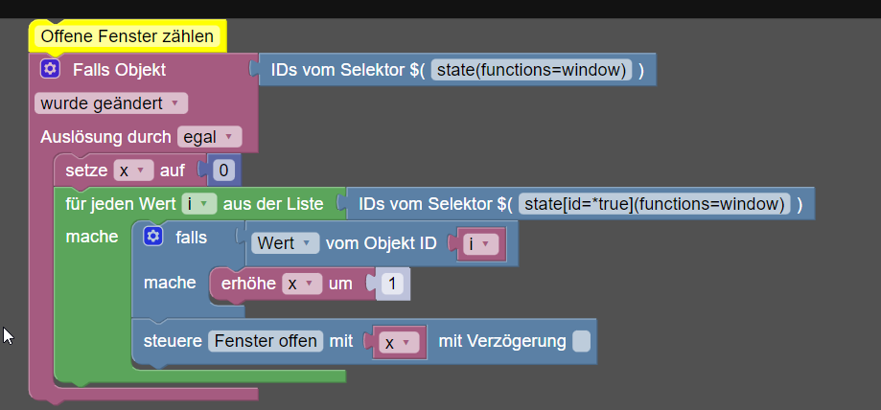Viewport: 881px width, 410px height.
Task: Edit the selector text state(functions=window)
Action: click(x=531, y=70)
